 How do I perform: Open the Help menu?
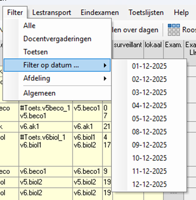(x=181, y=13)
